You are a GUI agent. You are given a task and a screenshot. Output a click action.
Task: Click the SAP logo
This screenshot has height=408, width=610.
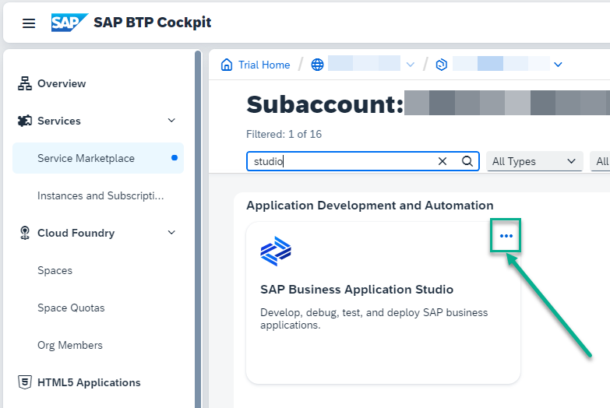point(69,23)
